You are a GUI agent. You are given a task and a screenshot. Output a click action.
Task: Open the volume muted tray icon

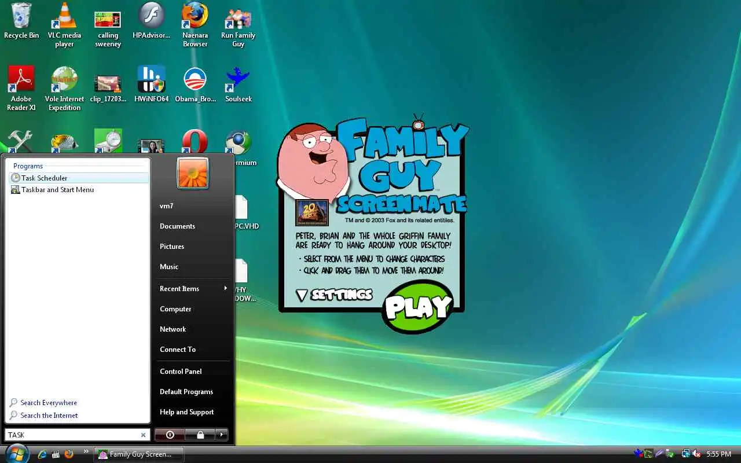[x=696, y=454]
